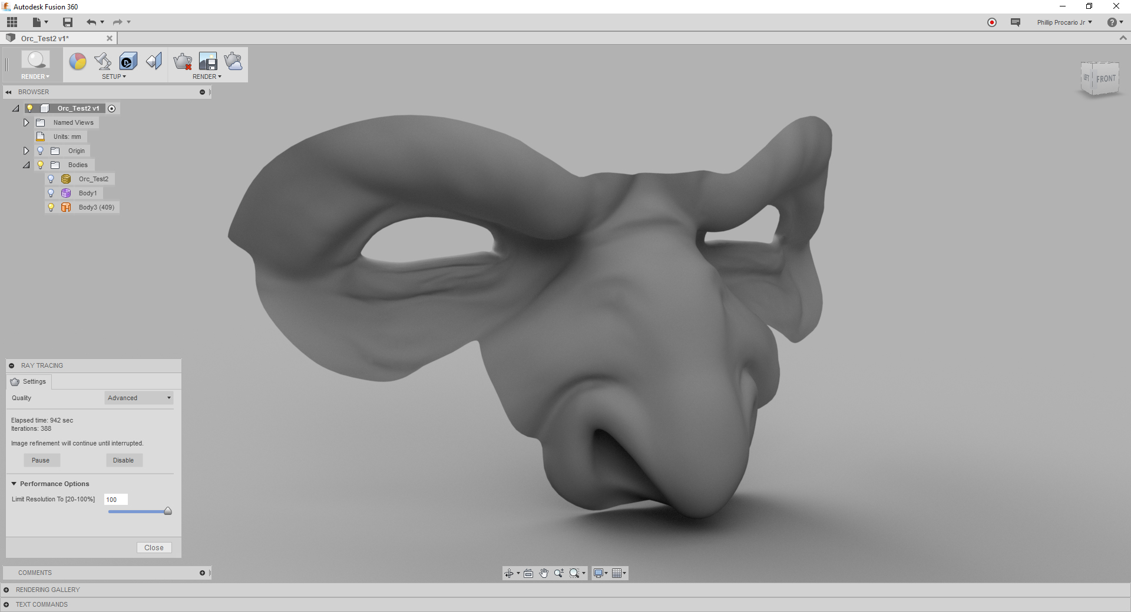1131x612 pixels.
Task: Capture image from canvas render
Action: (x=208, y=61)
